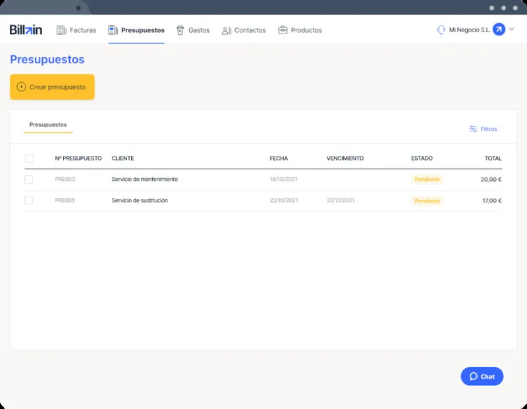Click Mi Negocio S.L. account name
Image resolution: width=527 pixels, height=409 pixels.
[x=470, y=30]
